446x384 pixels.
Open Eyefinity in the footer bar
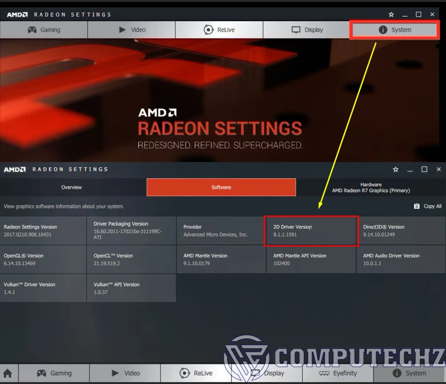[x=338, y=373]
